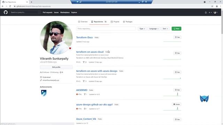View forks of terraform-on-azure-with-azure-devops
The image size is (223, 125).
tap(85, 81)
